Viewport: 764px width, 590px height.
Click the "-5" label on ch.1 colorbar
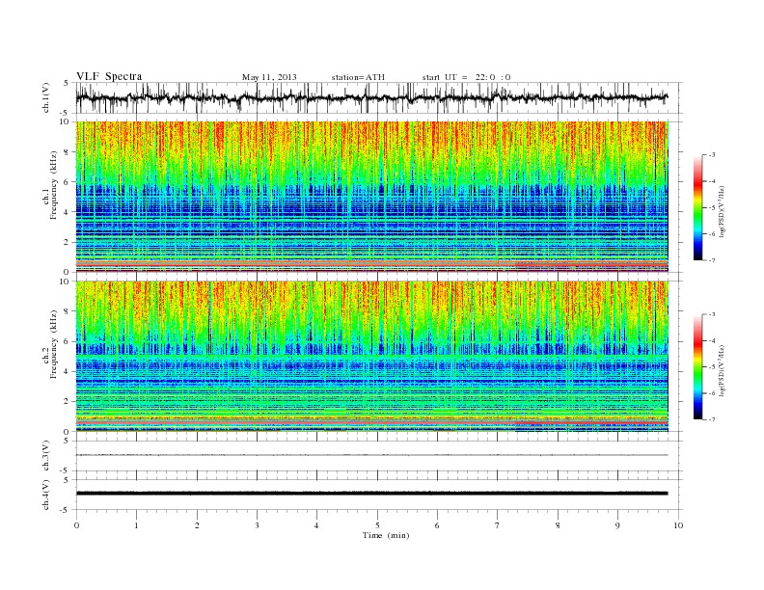[x=712, y=208]
